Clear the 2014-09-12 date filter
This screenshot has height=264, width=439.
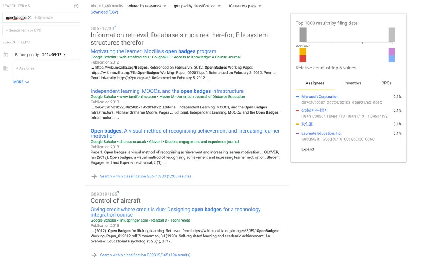64,55
